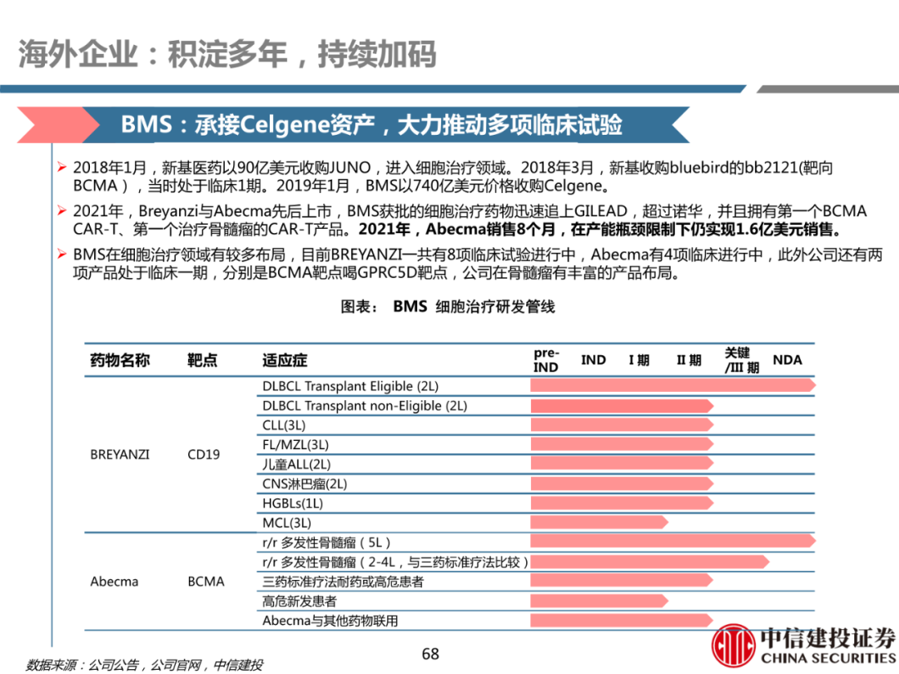
Task: Click the pipeline bar in the CLL(3L) row
Action: (x=622, y=424)
